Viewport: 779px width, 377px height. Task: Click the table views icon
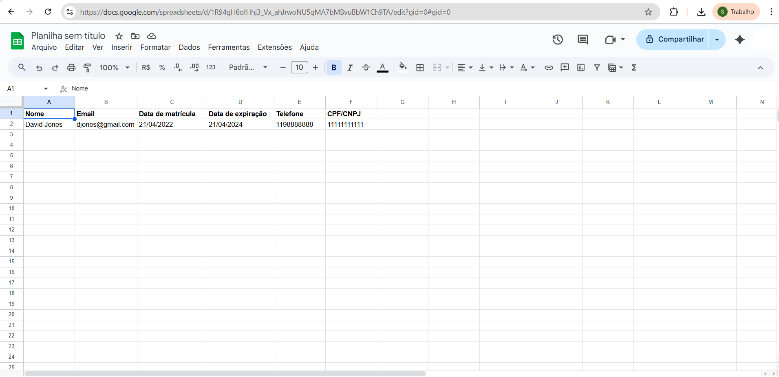(612, 68)
